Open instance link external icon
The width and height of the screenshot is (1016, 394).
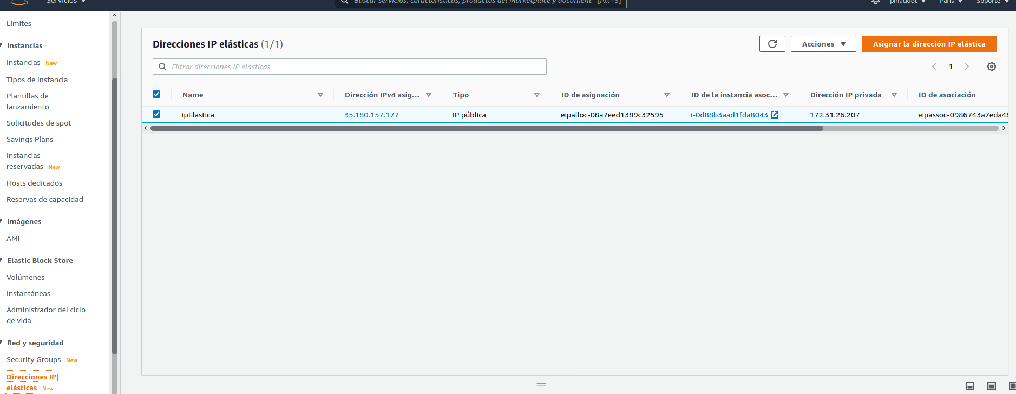point(775,115)
